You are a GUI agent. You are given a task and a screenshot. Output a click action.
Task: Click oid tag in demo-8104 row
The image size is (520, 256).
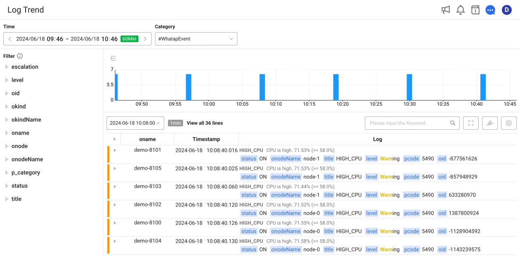pos(442,249)
